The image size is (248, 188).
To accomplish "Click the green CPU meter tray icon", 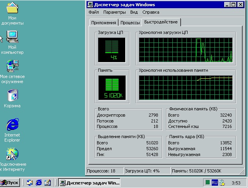I will 207,183.
